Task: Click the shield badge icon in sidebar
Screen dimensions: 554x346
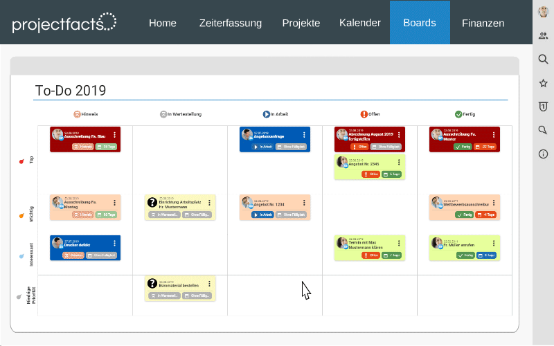Action: click(543, 107)
